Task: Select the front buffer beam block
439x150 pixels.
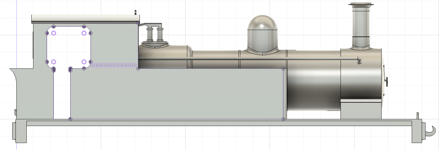Action: point(416,131)
